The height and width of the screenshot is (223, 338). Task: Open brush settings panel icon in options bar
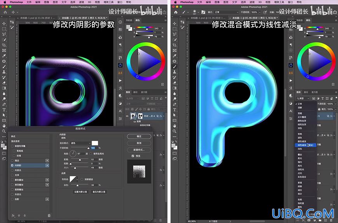pos(203,12)
